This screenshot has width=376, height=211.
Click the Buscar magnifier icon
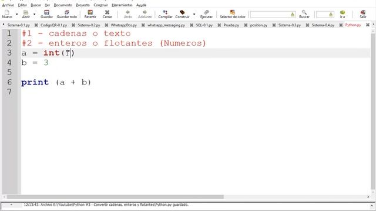click(x=304, y=14)
